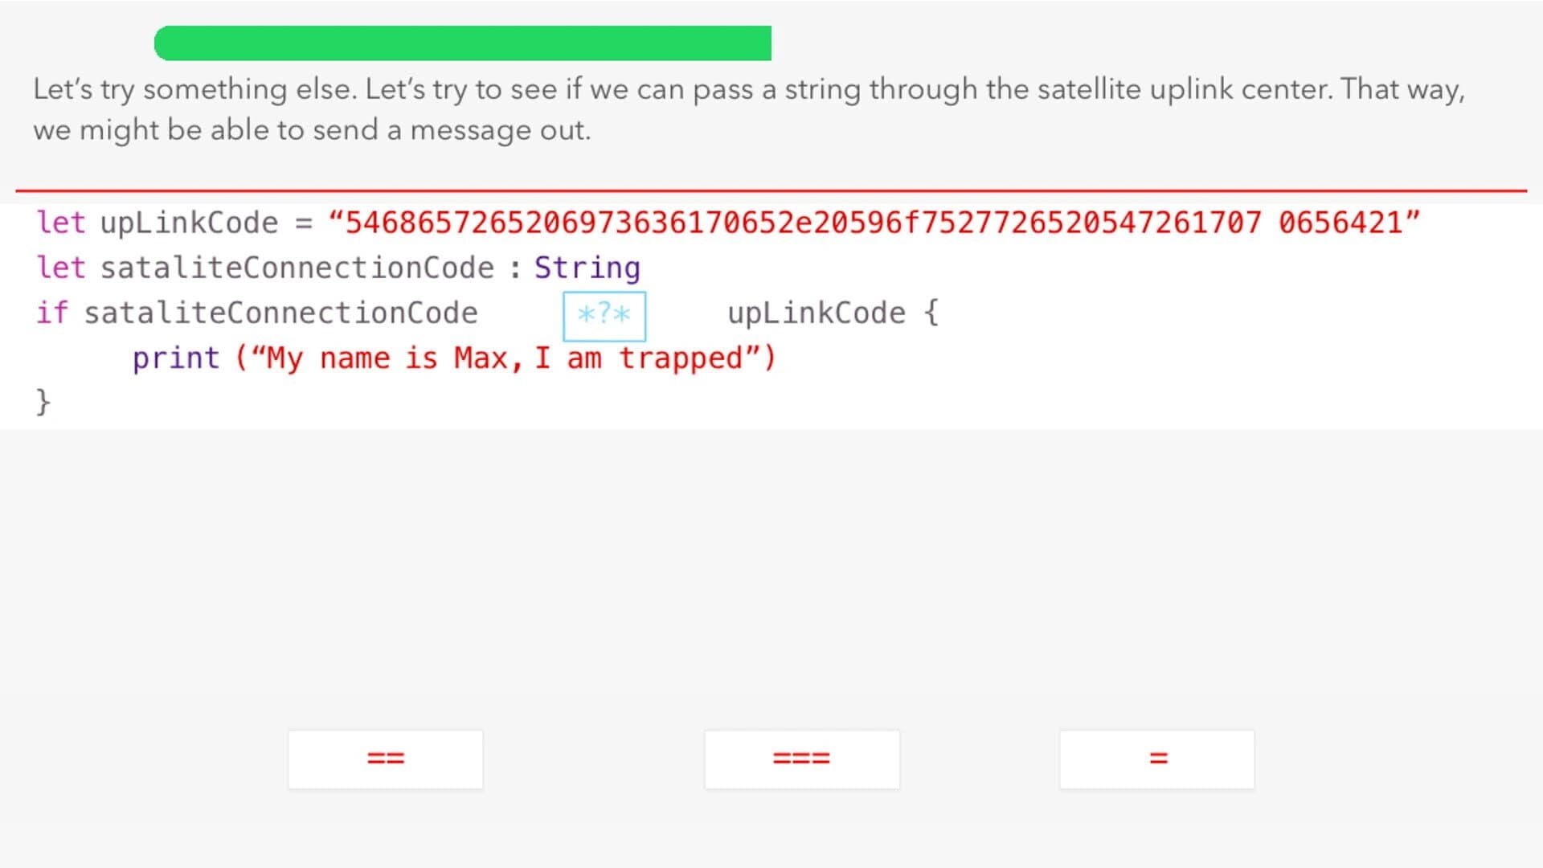Select the String type annotation
Viewport: 1543px width, 868px height.
[587, 266]
